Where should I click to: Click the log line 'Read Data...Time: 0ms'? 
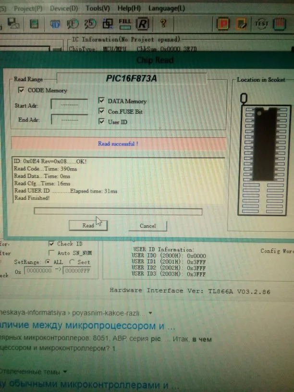pyautogui.click(x=42, y=176)
